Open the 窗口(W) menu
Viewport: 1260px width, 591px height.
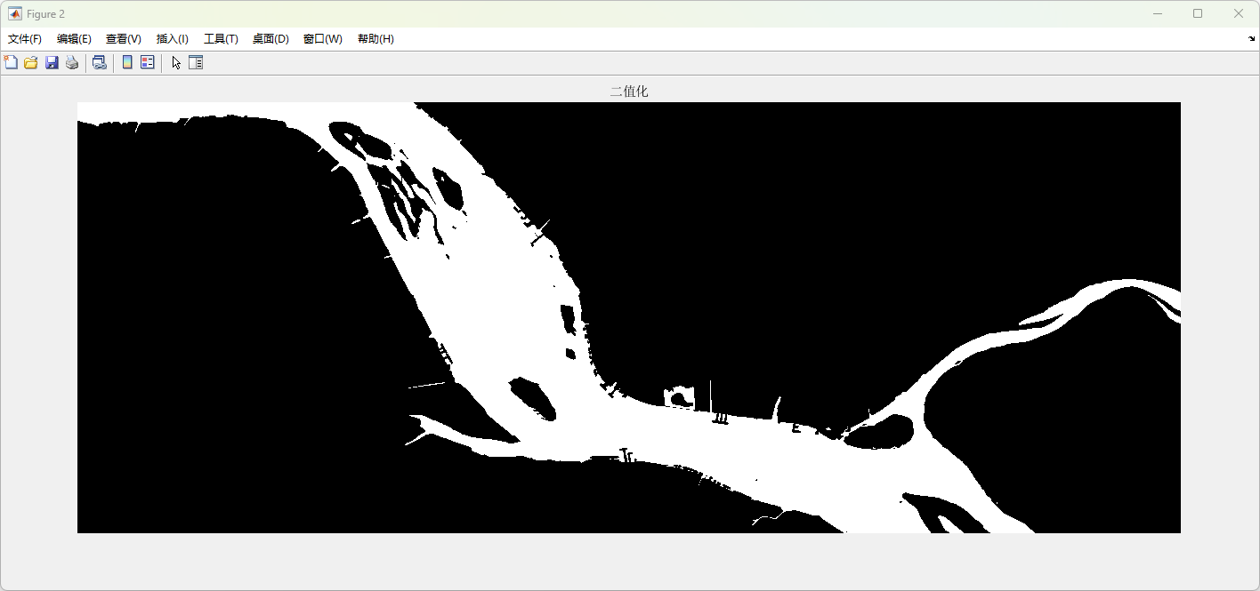[322, 39]
